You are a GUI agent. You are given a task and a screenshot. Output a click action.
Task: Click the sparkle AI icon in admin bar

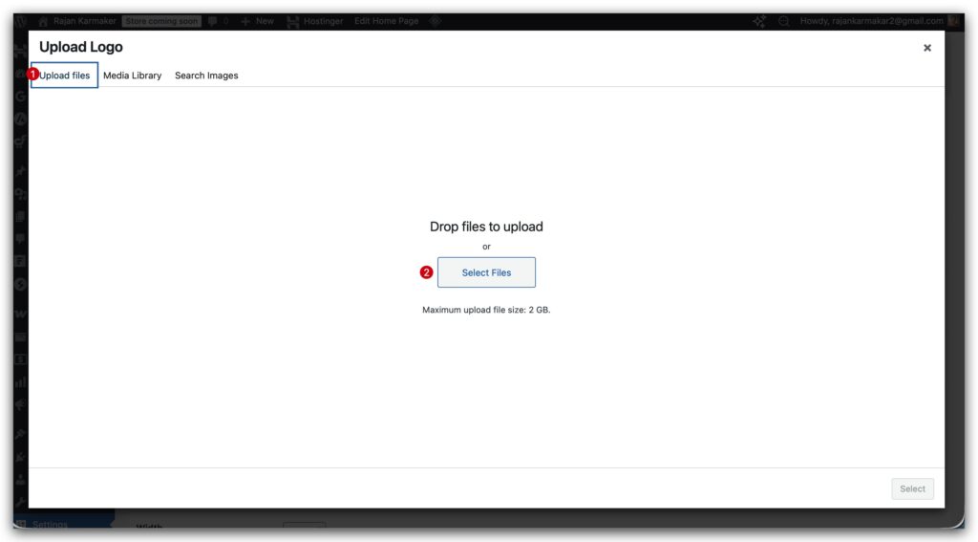pos(759,21)
